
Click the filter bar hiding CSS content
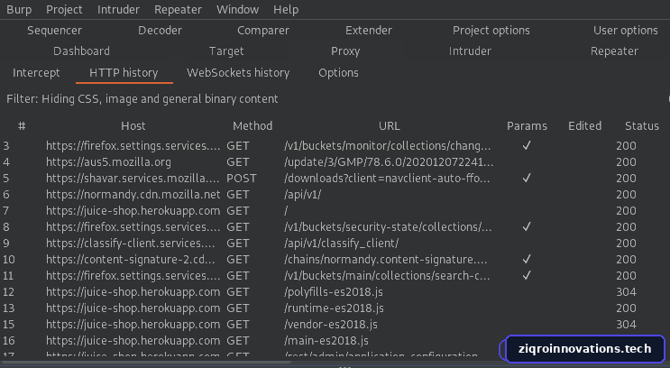click(334, 98)
